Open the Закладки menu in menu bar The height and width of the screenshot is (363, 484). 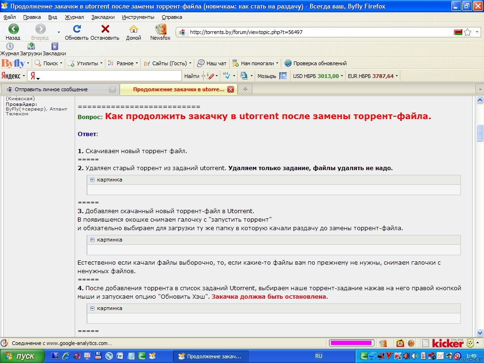(x=103, y=17)
